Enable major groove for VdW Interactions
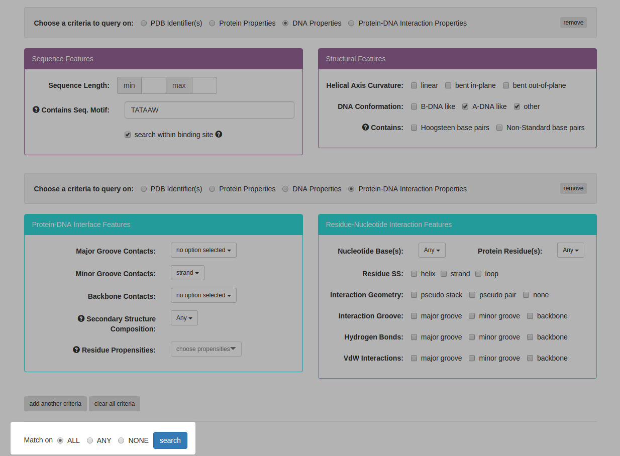The image size is (620, 456). [414, 358]
